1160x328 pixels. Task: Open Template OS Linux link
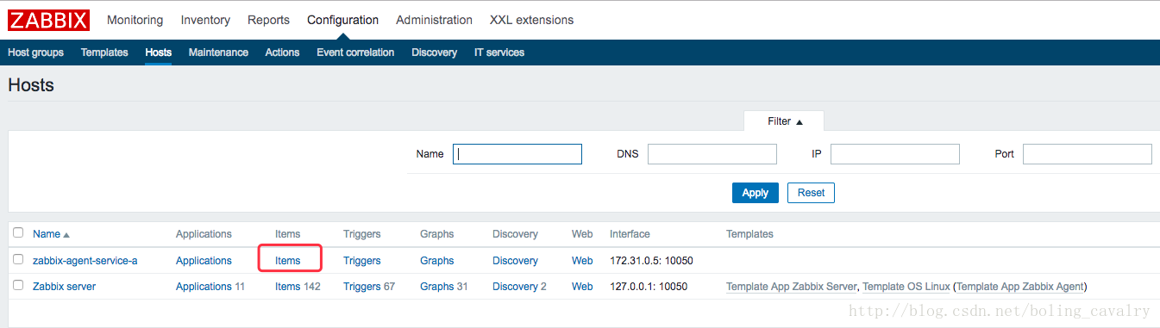coord(906,287)
